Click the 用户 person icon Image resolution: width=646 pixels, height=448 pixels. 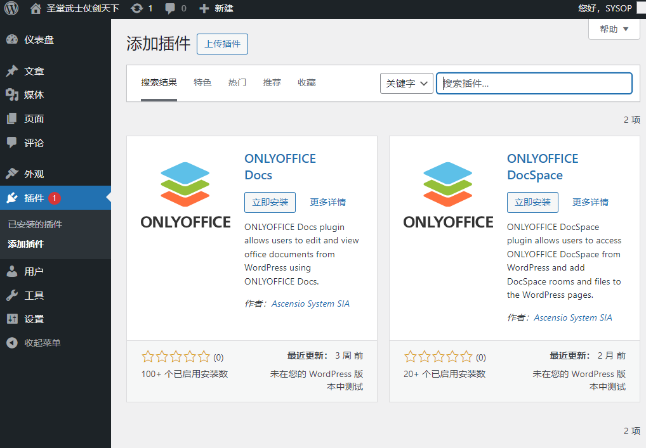click(x=12, y=271)
